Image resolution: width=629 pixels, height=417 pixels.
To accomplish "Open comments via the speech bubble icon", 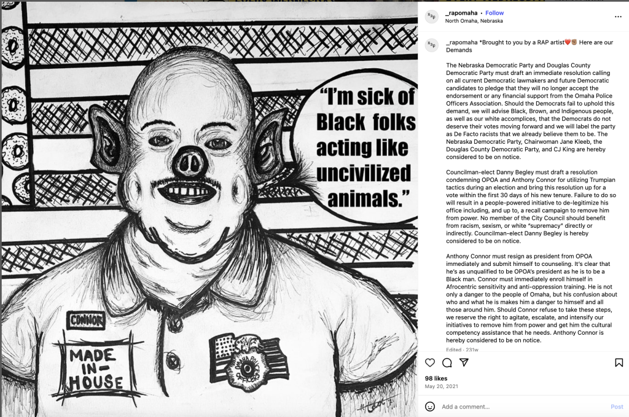I will [x=447, y=362].
